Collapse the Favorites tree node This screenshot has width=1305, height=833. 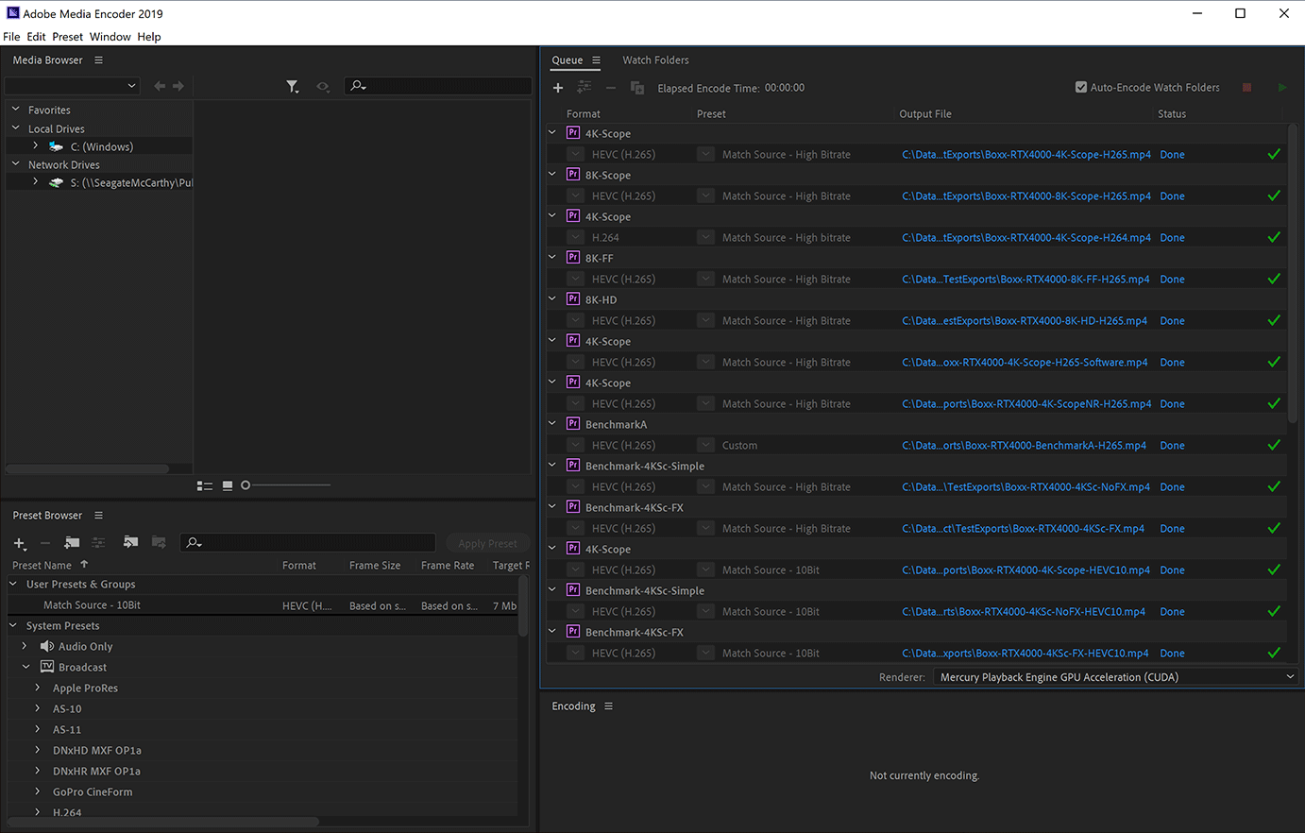click(15, 110)
